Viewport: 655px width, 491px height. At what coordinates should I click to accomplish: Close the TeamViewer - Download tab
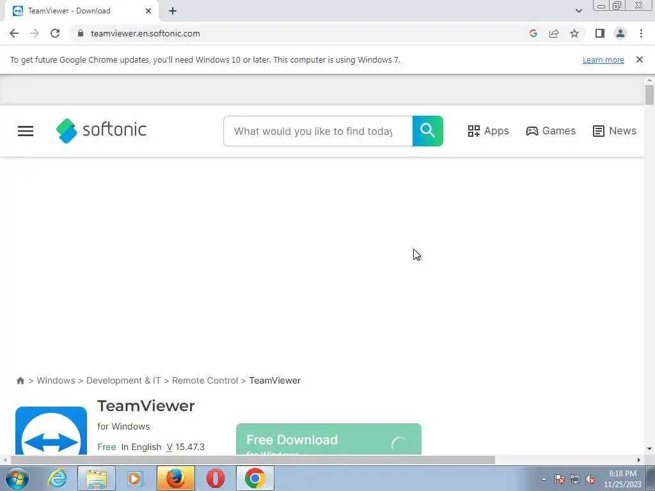point(148,11)
